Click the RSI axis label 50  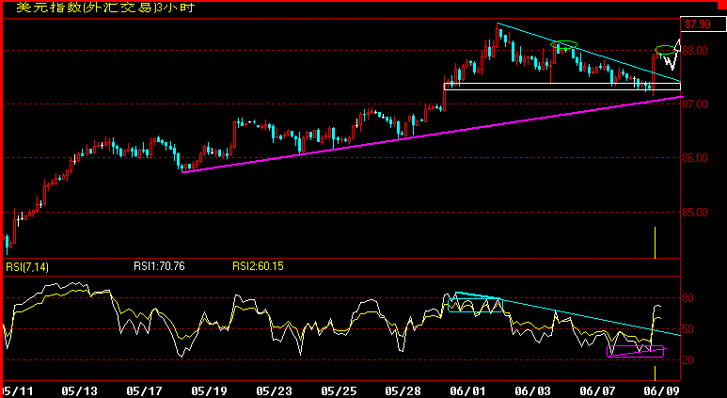pos(688,329)
